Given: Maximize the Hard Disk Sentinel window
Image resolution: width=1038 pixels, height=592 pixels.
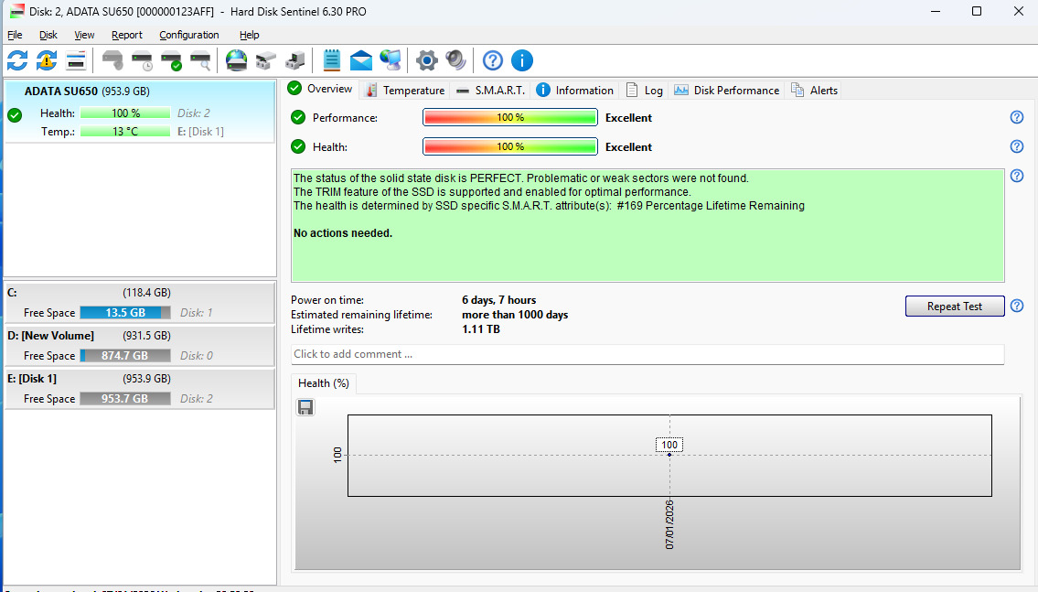Looking at the screenshot, I should (x=977, y=11).
